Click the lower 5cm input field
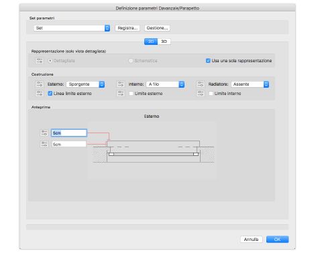The width and height of the screenshot is (320, 253). [69, 145]
